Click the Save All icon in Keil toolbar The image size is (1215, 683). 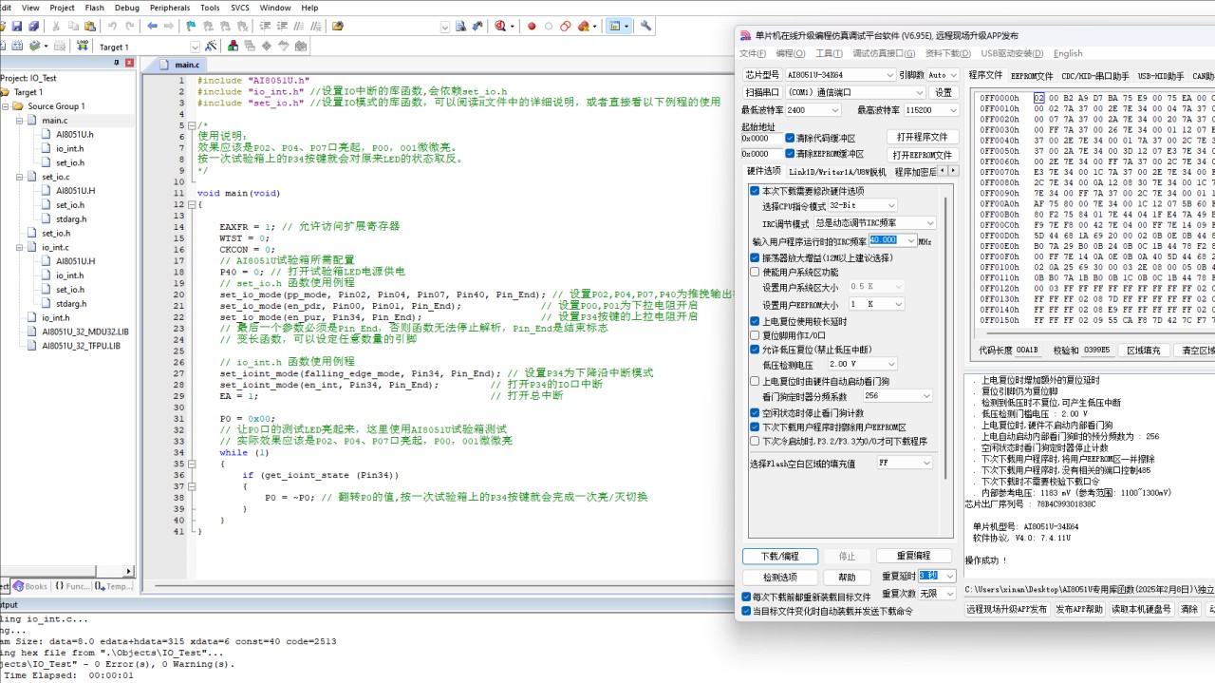click(34, 26)
